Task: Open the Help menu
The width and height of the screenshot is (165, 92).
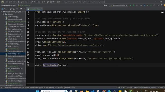Action: coord(59,2)
